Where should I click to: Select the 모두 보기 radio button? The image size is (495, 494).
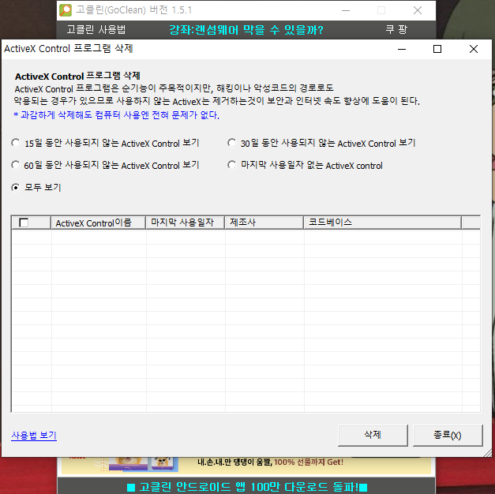[16, 188]
